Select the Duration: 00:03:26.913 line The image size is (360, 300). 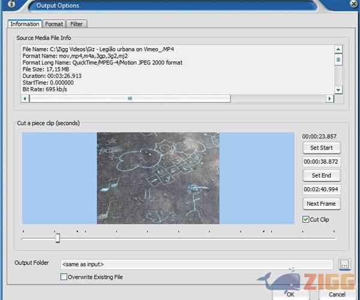(52, 76)
